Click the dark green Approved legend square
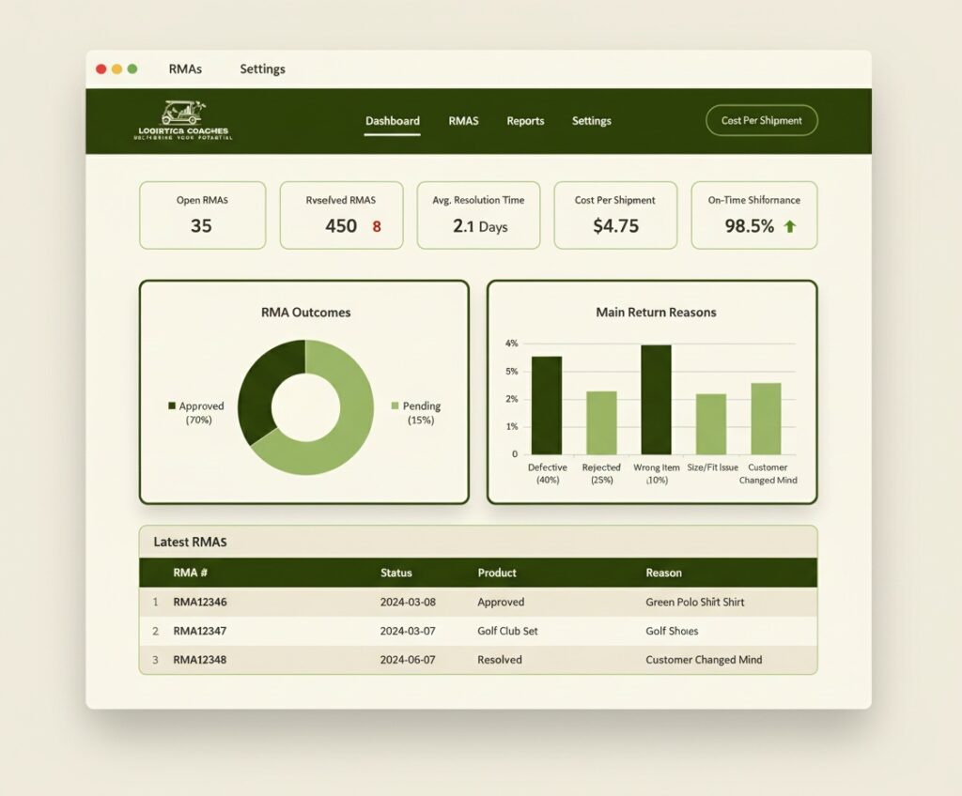 172,406
